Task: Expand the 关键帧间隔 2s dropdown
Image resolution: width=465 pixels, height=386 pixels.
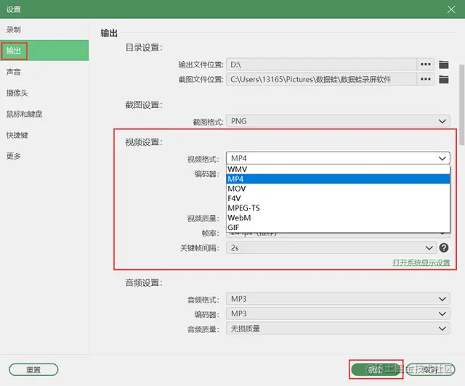Action: click(331, 247)
